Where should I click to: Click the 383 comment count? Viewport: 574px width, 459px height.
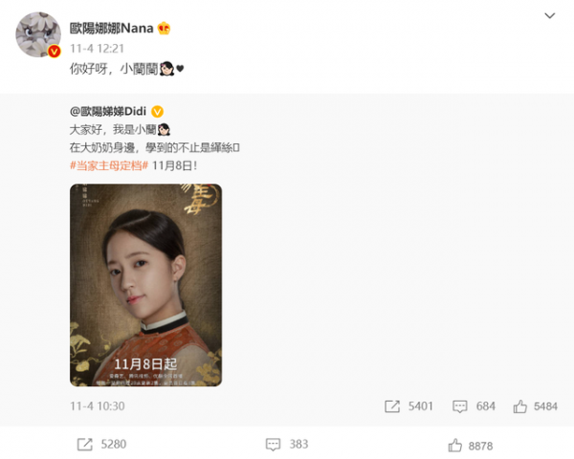coord(298,445)
